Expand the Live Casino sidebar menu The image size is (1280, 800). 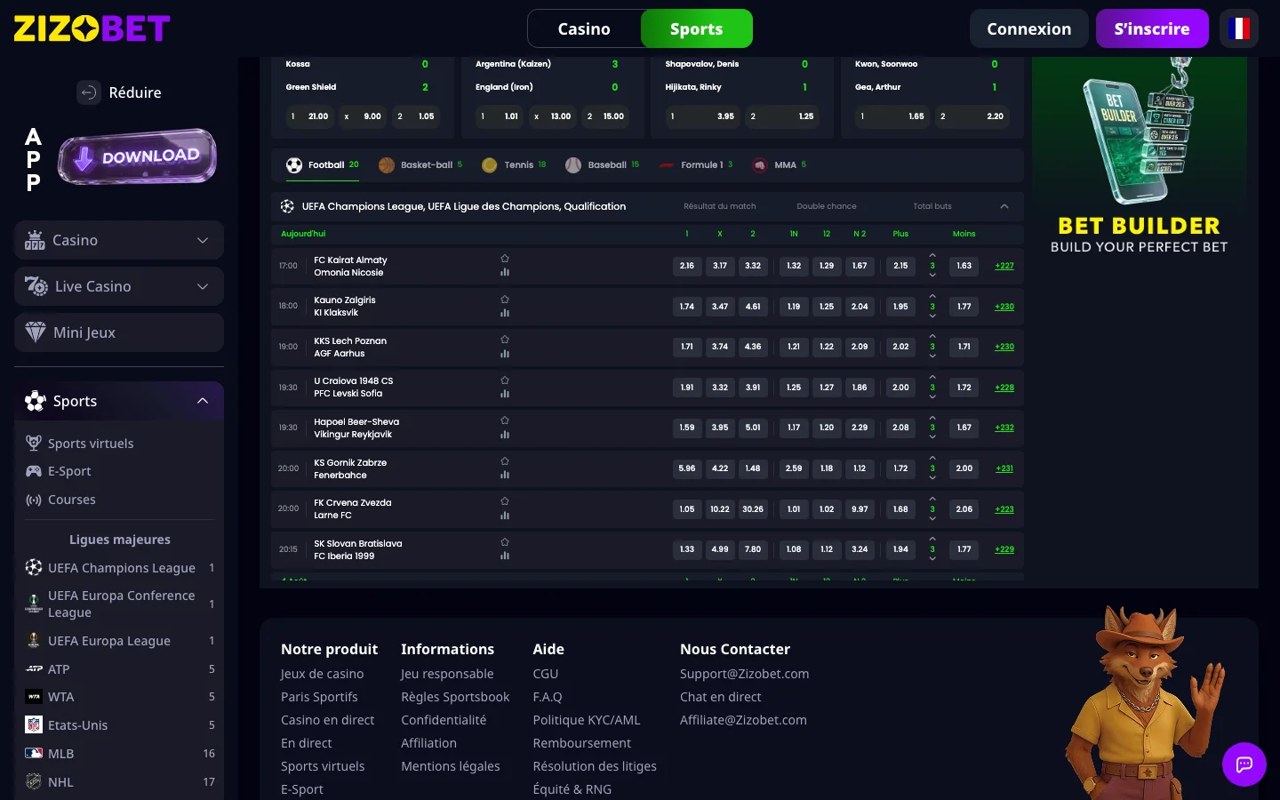(x=119, y=286)
